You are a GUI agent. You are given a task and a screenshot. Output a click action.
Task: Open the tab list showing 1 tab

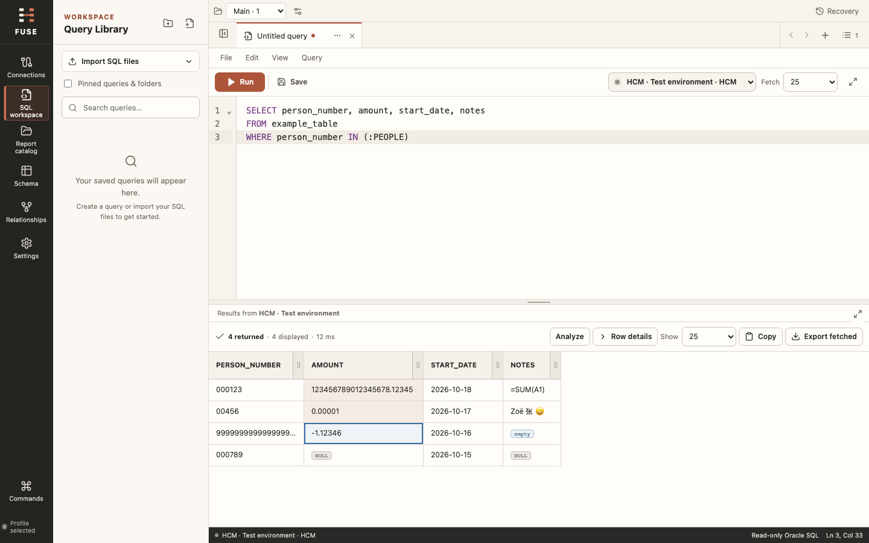pyautogui.click(x=850, y=35)
